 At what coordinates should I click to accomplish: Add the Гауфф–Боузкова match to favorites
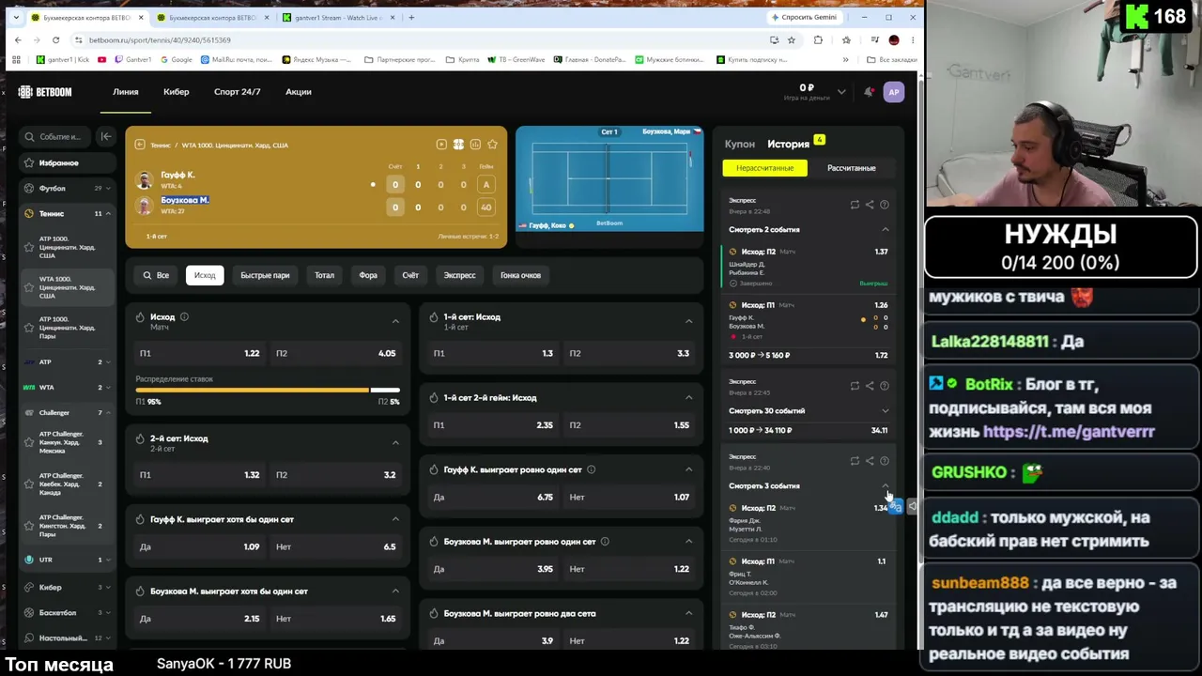coord(492,145)
